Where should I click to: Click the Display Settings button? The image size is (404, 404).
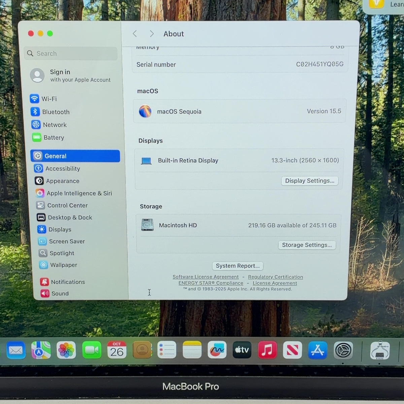(310, 181)
